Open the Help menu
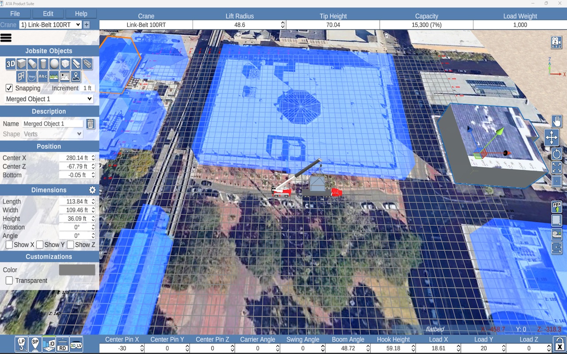This screenshot has width=567, height=354. [x=81, y=14]
